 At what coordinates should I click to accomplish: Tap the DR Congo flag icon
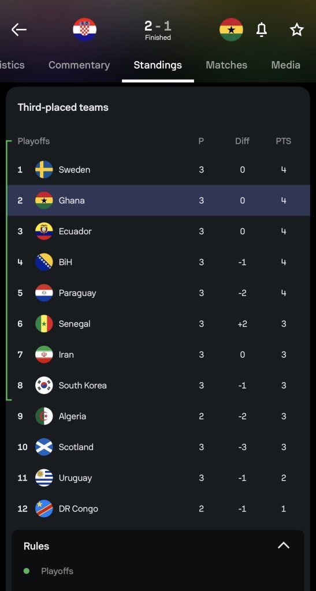click(44, 508)
